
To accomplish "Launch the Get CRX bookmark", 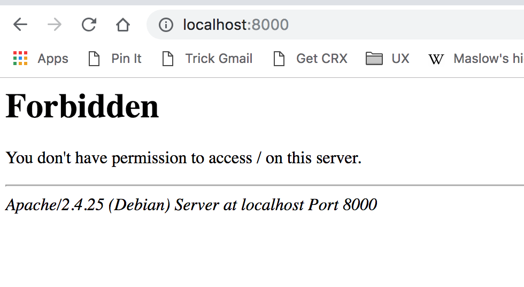I will pos(322,59).
